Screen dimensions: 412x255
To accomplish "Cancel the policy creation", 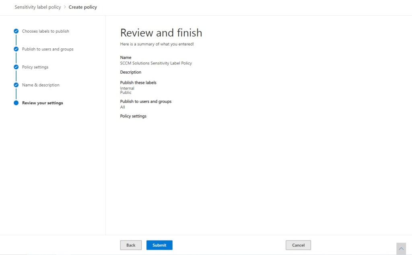I will [x=298, y=245].
